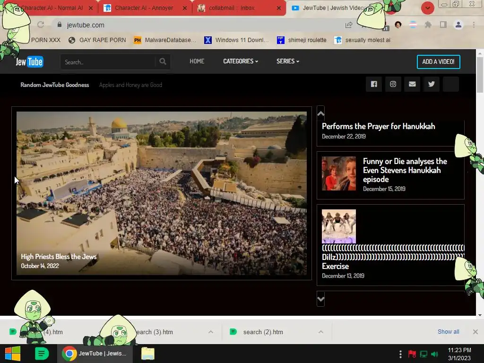The height and width of the screenshot is (363, 484).
Task: Open the Dillz Exercise video thumbnail
Action: (x=339, y=226)
